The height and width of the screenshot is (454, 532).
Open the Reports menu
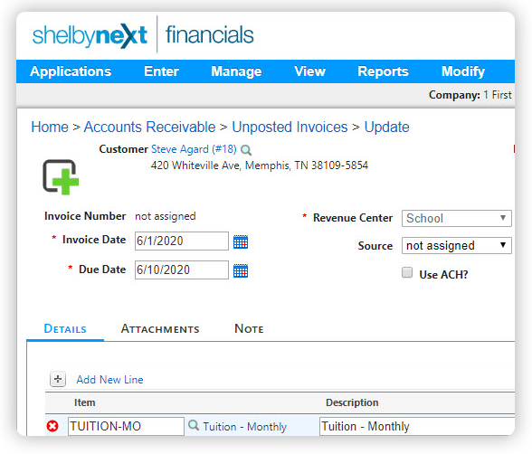click(x=383, y=71)
